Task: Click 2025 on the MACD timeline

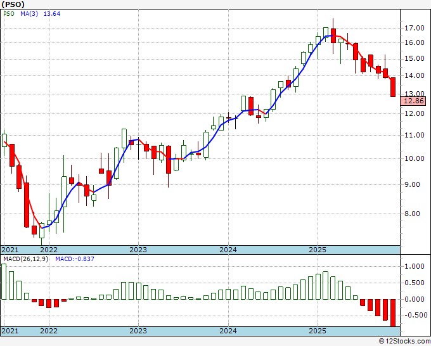Action: (x=318, y=331)
